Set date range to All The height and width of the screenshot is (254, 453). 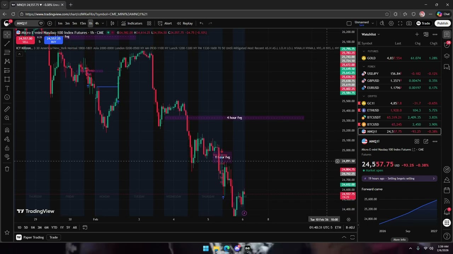coord(75,228)
